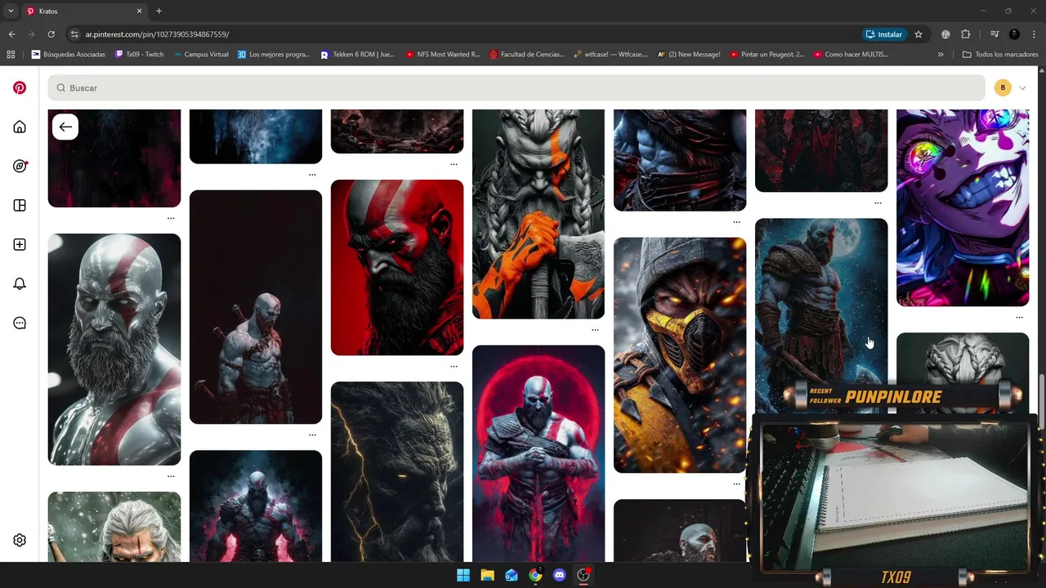Open the Windows Start menu
The width and height of the screenshot is (1046, 588).
tap(463, 575)
